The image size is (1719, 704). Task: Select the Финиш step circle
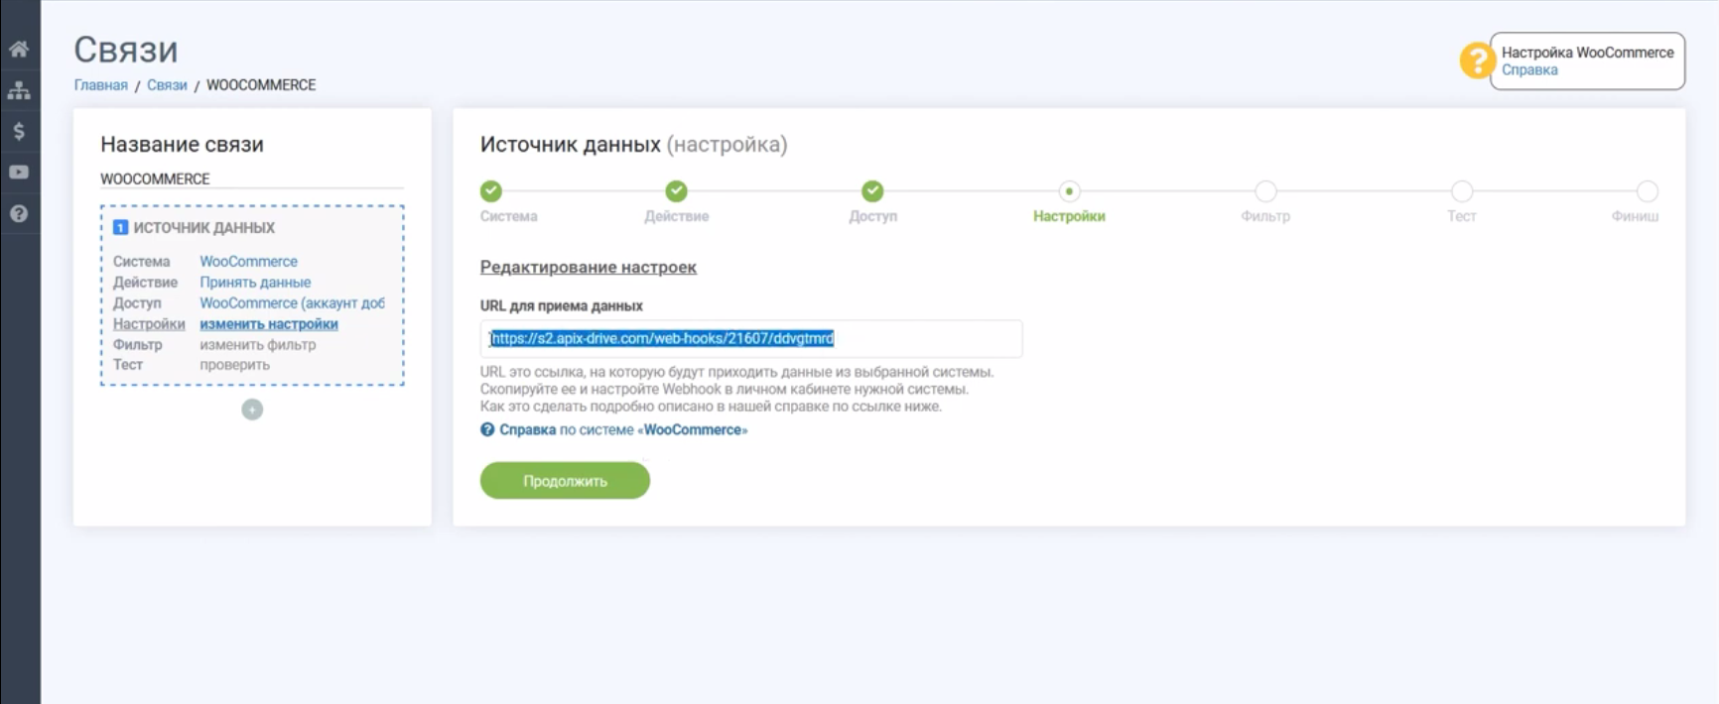(1648, 190)
